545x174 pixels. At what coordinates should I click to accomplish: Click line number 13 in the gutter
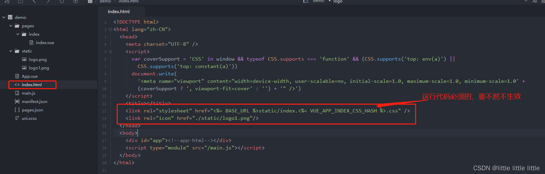(x=104, y=111)
